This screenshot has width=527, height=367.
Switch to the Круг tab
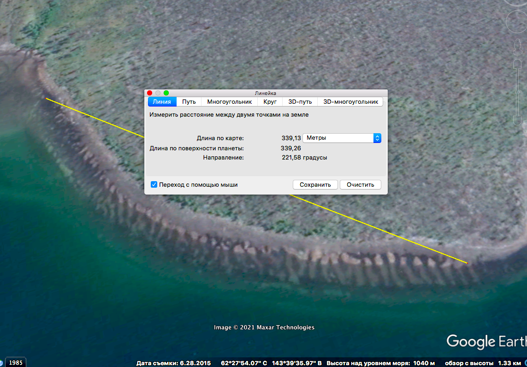270,102
